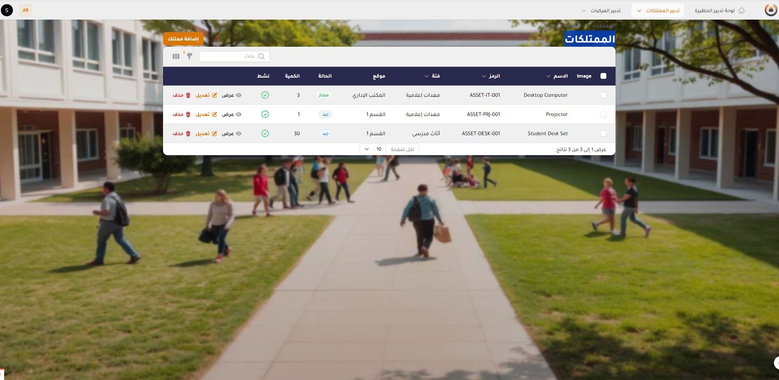
Task: Click the trash icon for Student Desk Set
Action: 188,133
